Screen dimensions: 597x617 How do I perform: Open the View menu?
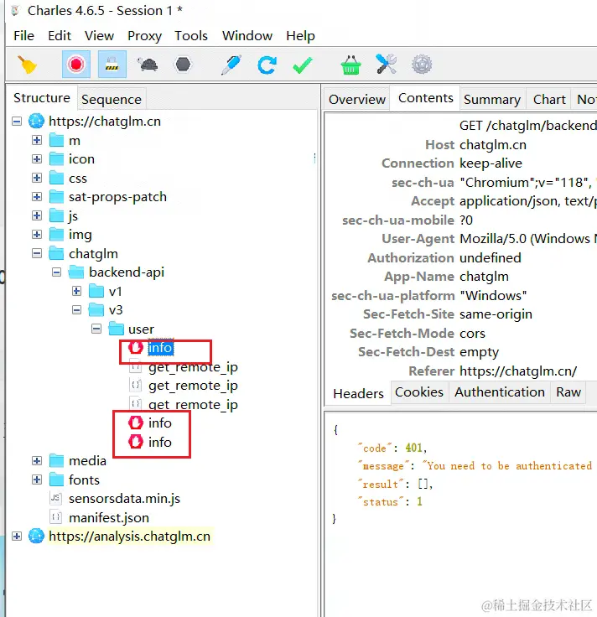99,36
